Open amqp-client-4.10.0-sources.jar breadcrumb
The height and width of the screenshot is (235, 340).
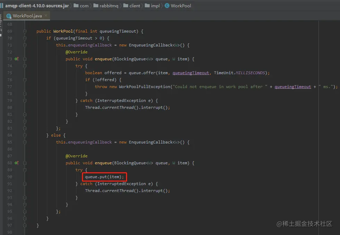coord(37,6)
